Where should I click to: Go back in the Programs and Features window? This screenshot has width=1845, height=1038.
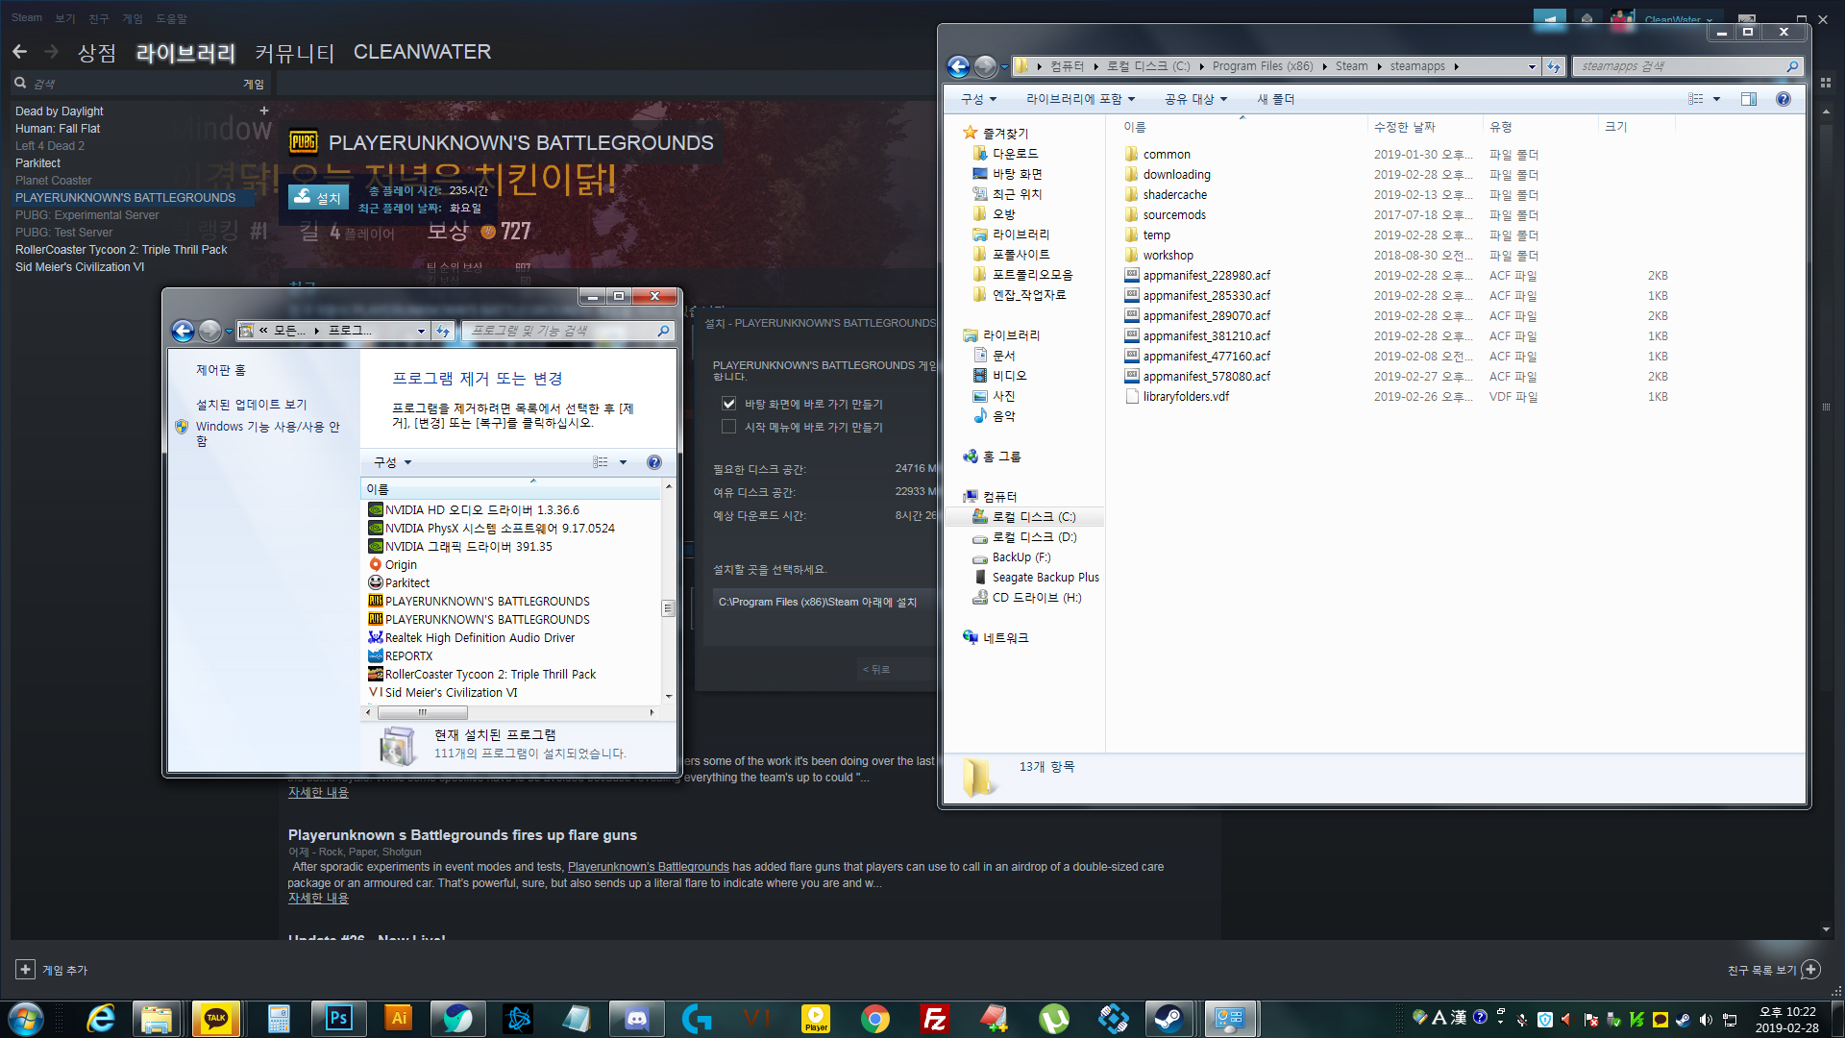(x=183, y=331)
